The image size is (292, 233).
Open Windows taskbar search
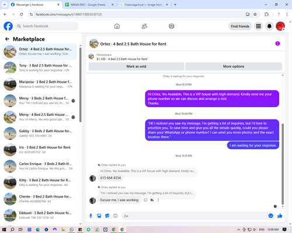click(x=12, y=230)
